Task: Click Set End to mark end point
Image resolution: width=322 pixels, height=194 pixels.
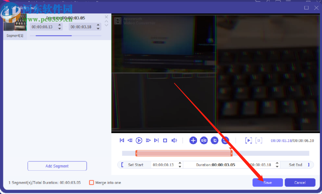Action: tap(295, 165)
